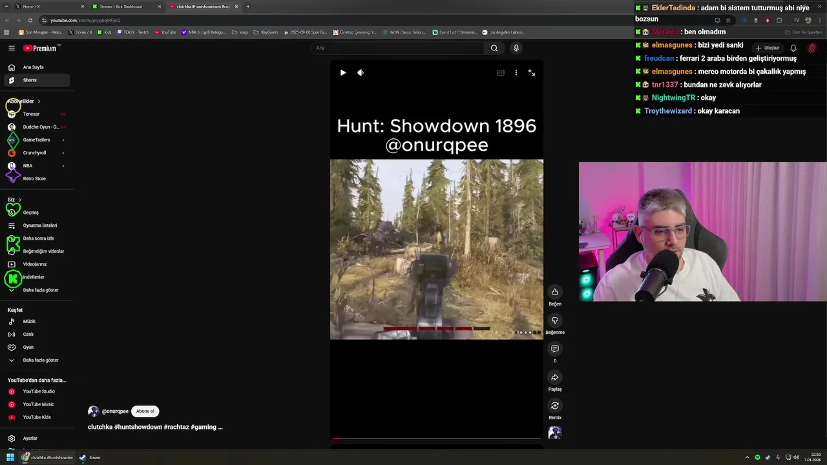The image size is (827, 465).
Task: Bookmark the page with star icon
Action: coord(728,20)
